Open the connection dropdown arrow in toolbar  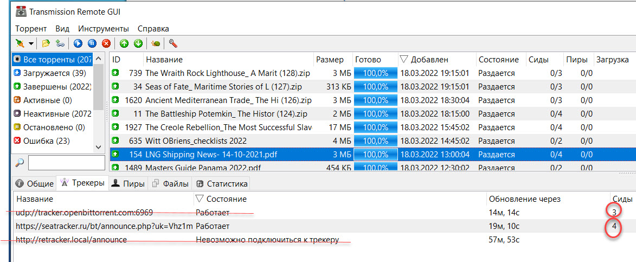pos(31,43)
